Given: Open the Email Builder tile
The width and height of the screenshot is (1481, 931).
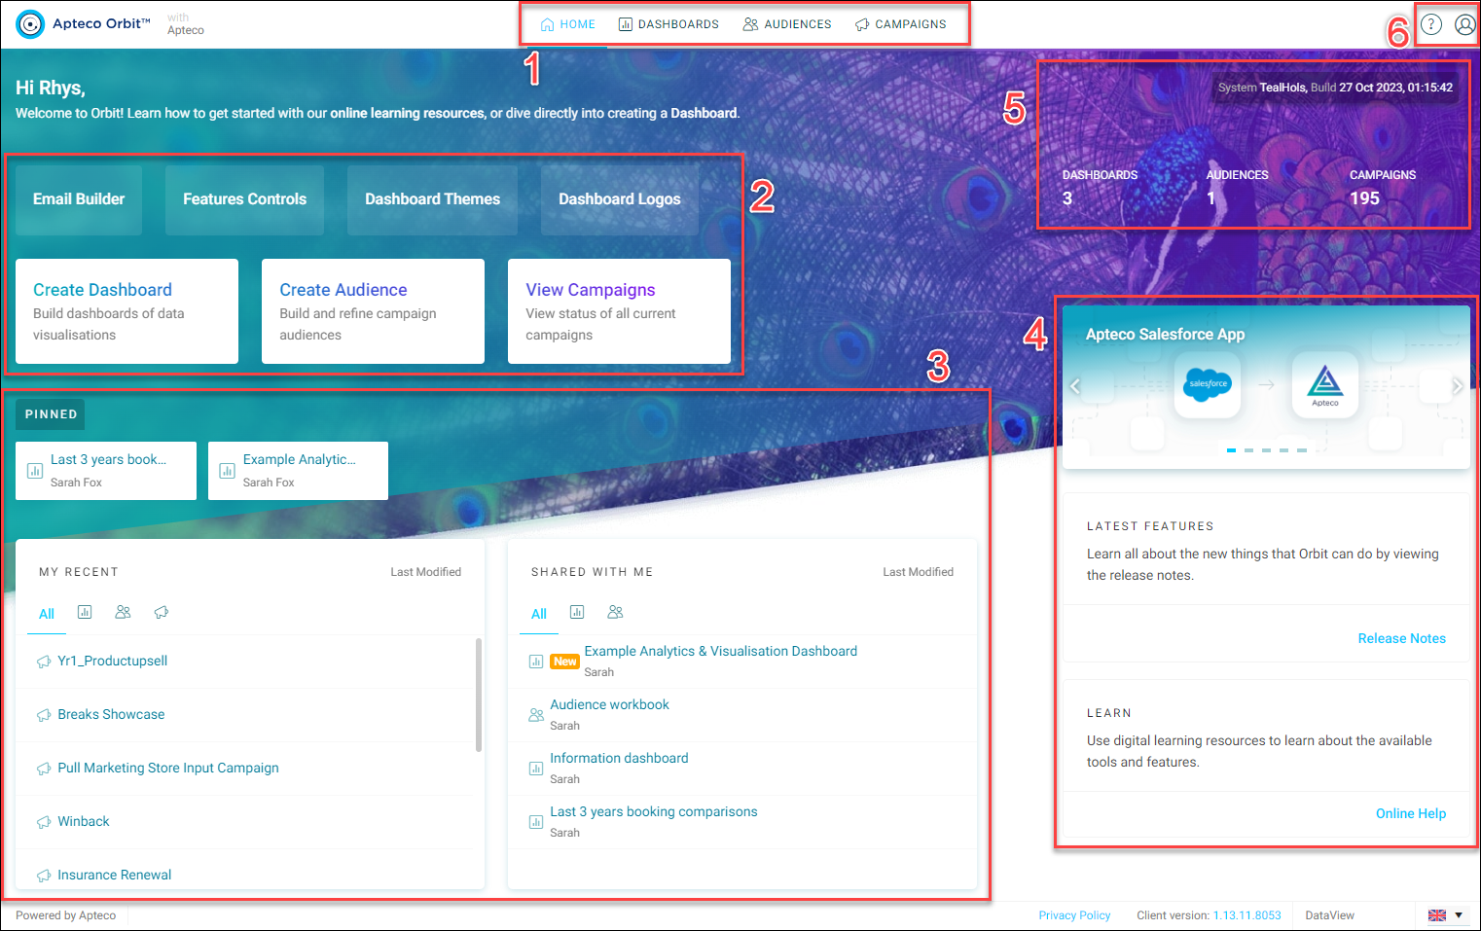Looking at the screenshot, I should pyautogui.click(x=79, y=199).
